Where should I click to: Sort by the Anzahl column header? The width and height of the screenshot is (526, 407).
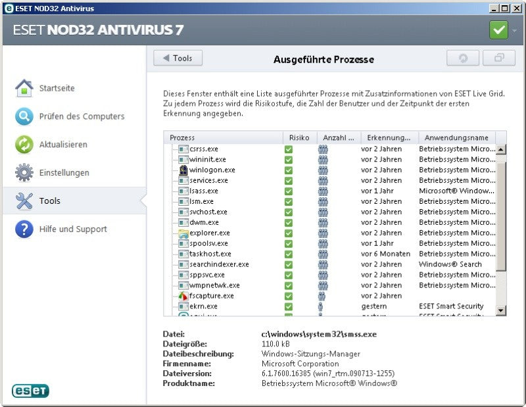[x=339, y=137]
